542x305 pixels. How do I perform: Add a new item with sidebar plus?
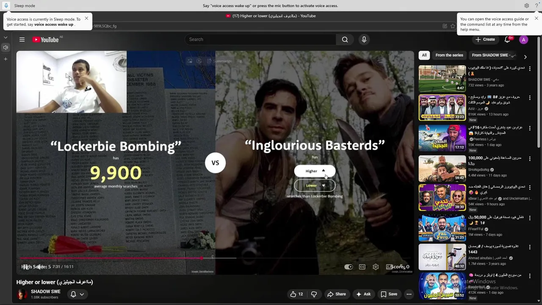(6, 59)
